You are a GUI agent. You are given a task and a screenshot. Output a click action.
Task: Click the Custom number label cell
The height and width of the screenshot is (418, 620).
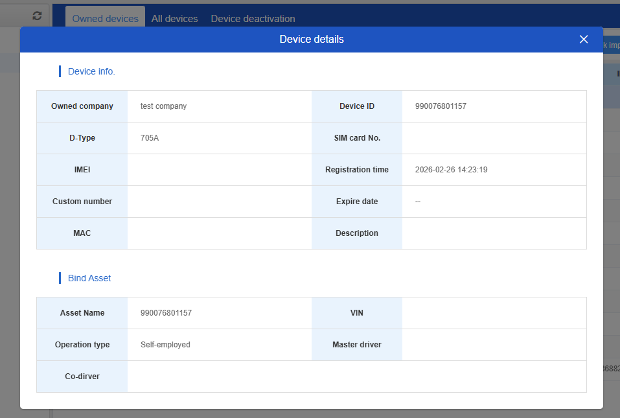[82, 202]
